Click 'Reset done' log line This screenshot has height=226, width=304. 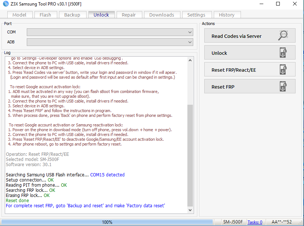(x=17, y=201)
